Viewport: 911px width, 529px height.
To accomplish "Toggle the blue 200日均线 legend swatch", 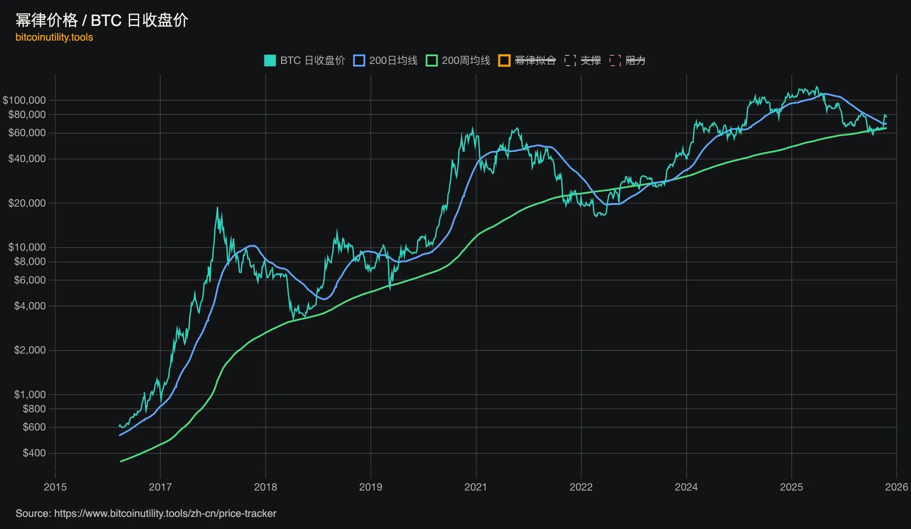I will click(x=359, y=61).
